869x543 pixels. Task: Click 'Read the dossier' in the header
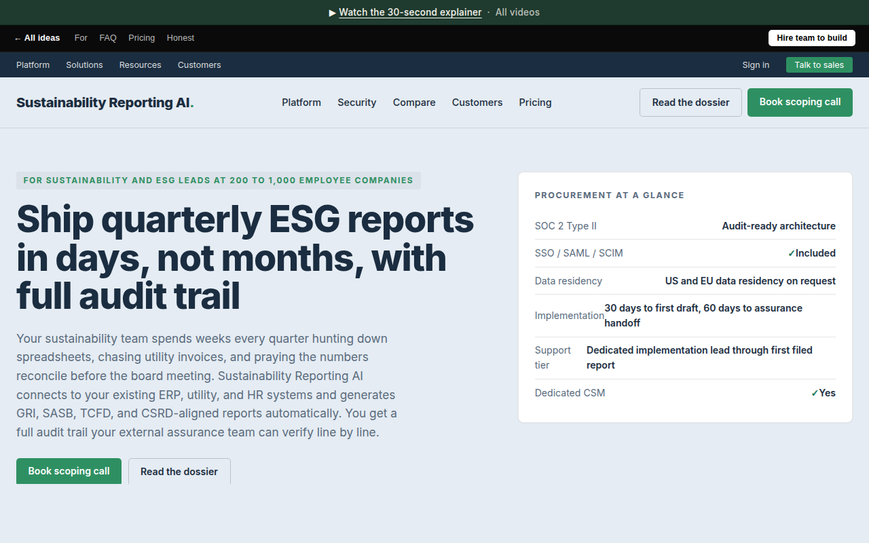(x=690, y=102)
